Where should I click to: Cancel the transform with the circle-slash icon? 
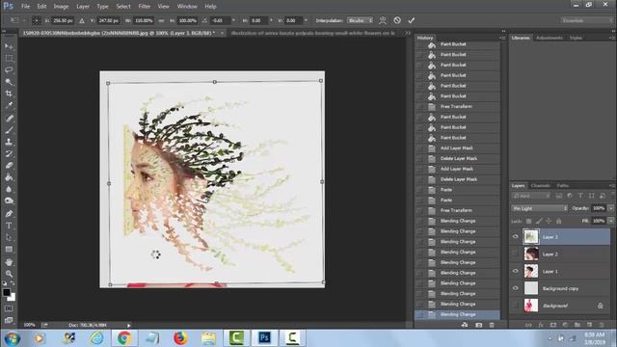[397, 20]
